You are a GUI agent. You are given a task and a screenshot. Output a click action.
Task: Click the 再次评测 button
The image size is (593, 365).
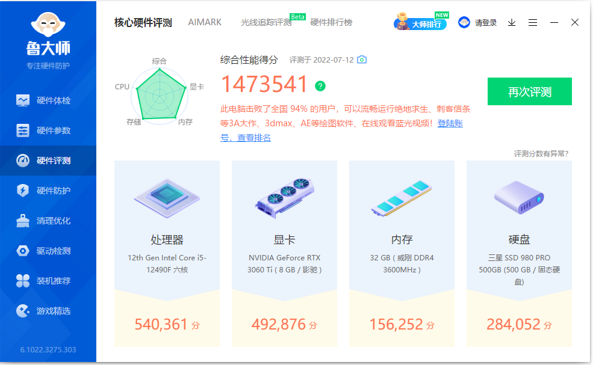(529, 91)
